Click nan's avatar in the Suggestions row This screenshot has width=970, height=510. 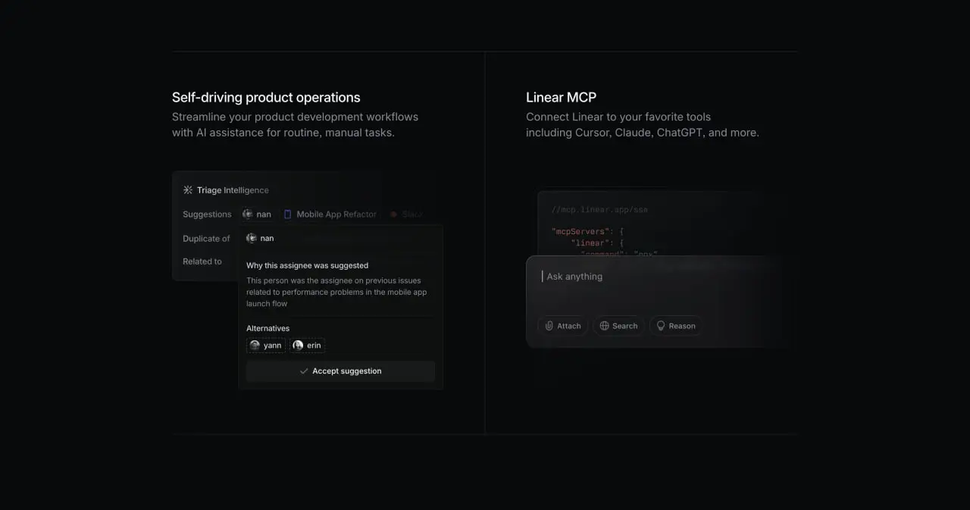247,214
